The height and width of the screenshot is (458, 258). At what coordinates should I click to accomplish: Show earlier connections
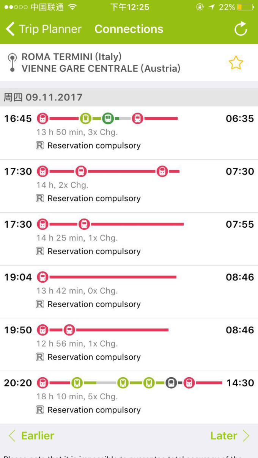32,436
